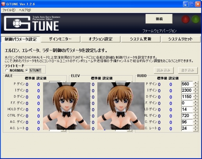Click the RUDD HOLD gain field showing 14

(187, 109)
